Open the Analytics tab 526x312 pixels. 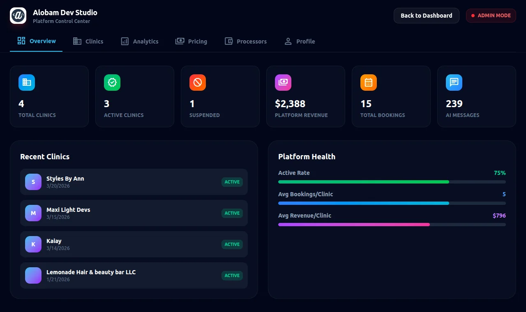point(139,41)
